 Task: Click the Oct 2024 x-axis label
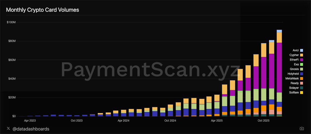[171, 120]
